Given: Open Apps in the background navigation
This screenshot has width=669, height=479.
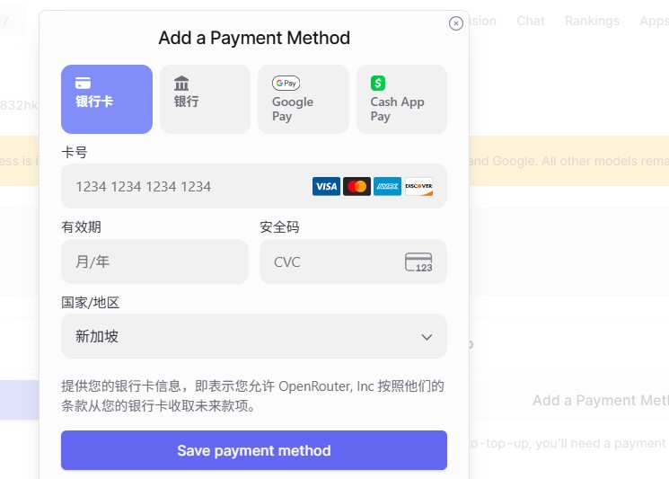Looking at the screenshot, I should (654, 21).
